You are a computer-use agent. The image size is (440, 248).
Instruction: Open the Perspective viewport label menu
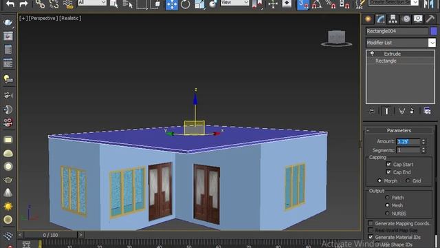(43, 19)
